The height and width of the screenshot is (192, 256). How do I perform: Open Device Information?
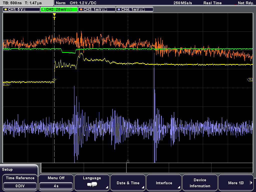(x=200, y=182)
